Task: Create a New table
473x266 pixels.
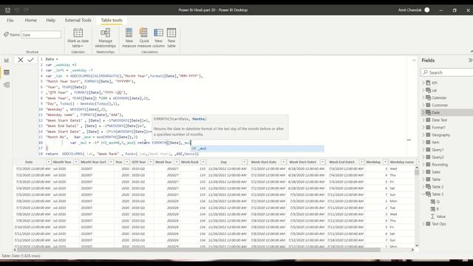Action: (171, 38)
